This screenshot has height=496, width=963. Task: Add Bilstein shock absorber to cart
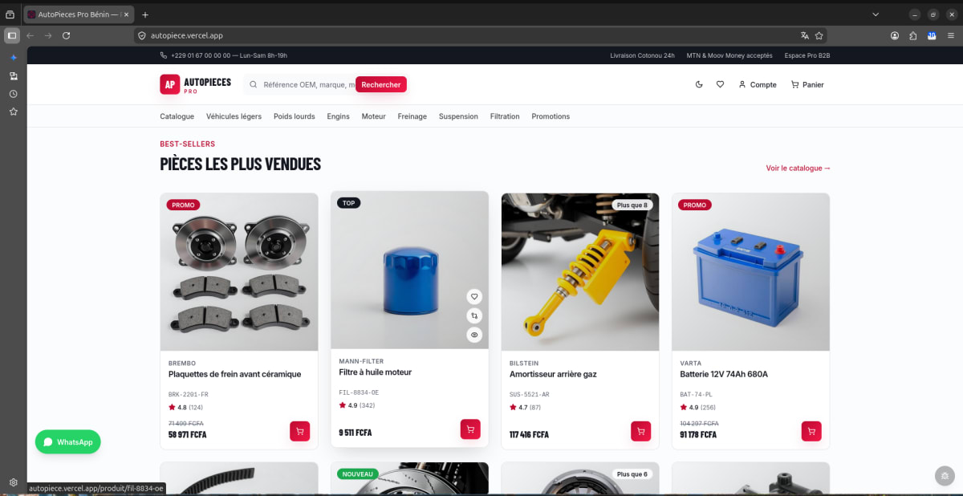pyautogui.click(x=640, y=431)
